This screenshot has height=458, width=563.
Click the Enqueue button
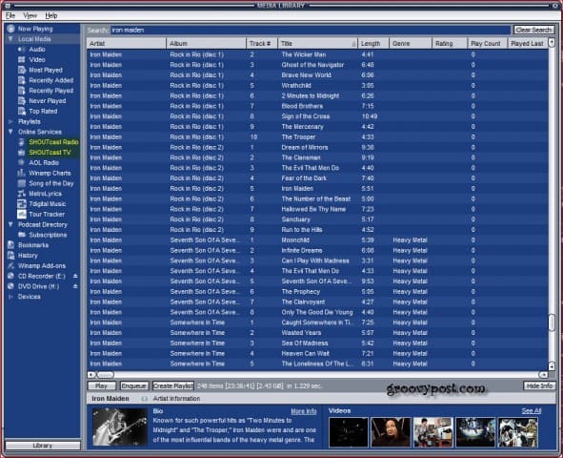pos(134,385)
